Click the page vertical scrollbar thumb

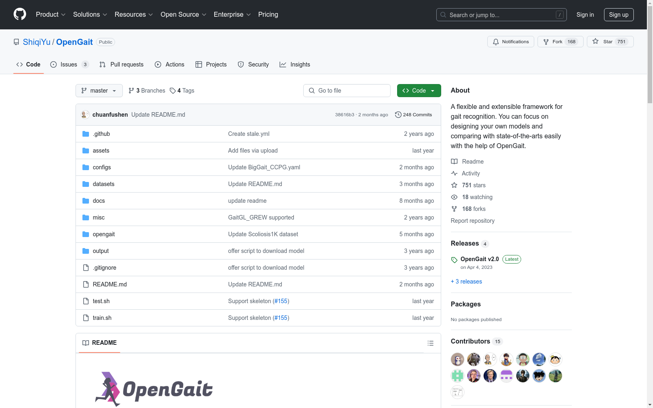pyautogui.click(x=650, y=55)
